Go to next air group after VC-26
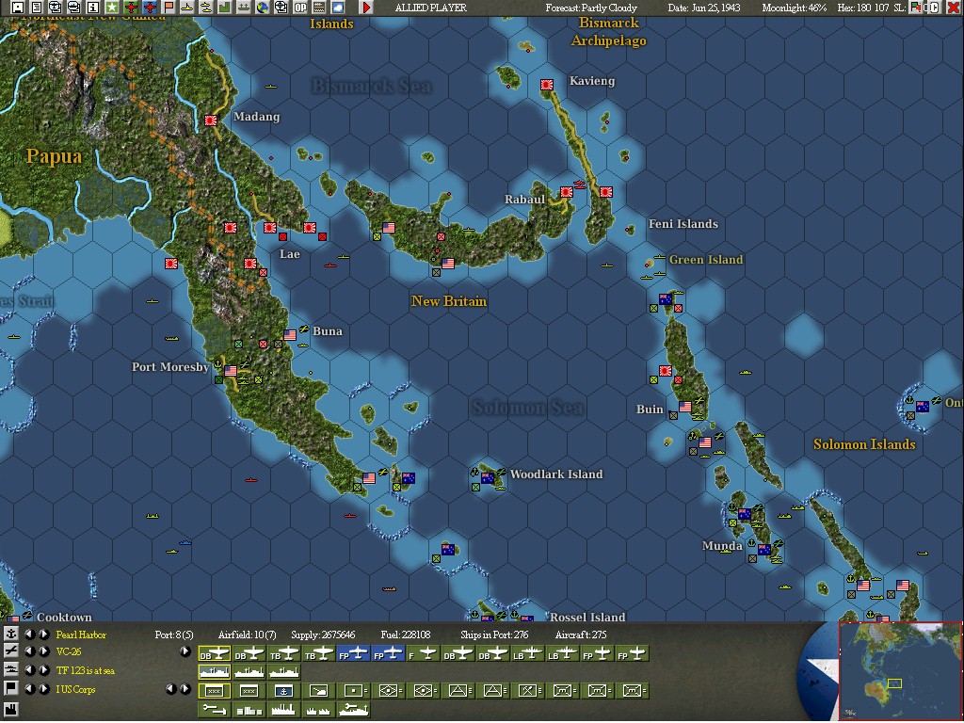This screenshot has height=723, width=964. [43, 651]
